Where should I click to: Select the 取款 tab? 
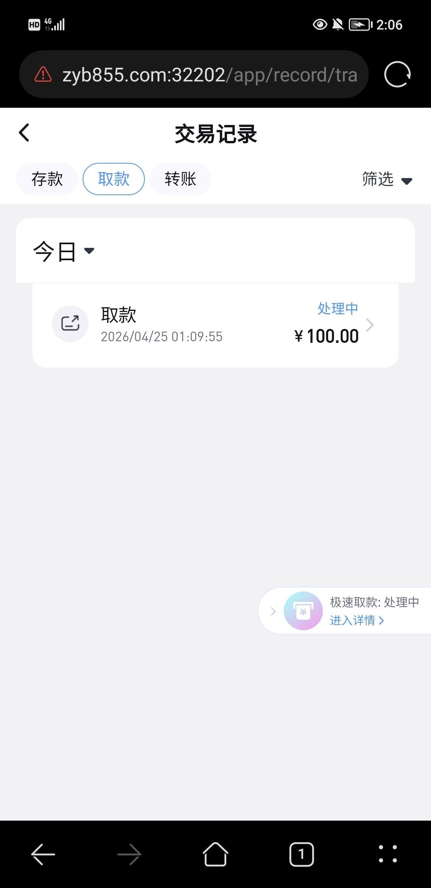pos(114,179)
